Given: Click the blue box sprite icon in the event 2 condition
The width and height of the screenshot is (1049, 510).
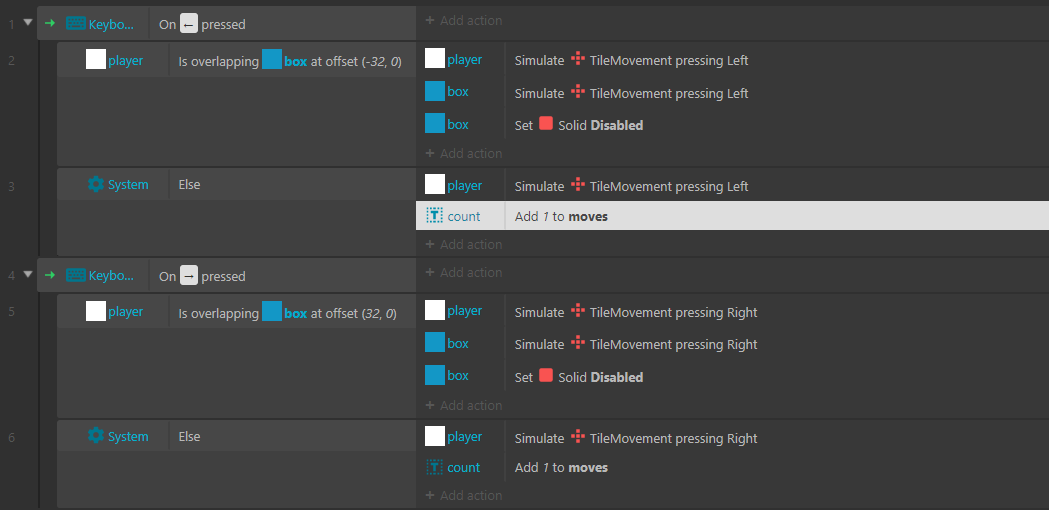Looking at the screenshot, I should pyautogui.click(x=272, y=61).
